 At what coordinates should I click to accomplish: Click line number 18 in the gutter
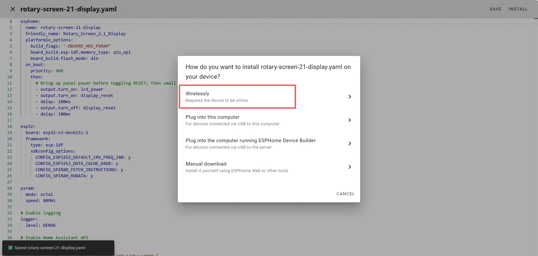[x=10, y=127]
